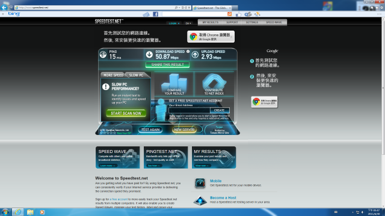Open the MY RESULTS menu tab
Screen dimensions: 385x216
(211, 22)
